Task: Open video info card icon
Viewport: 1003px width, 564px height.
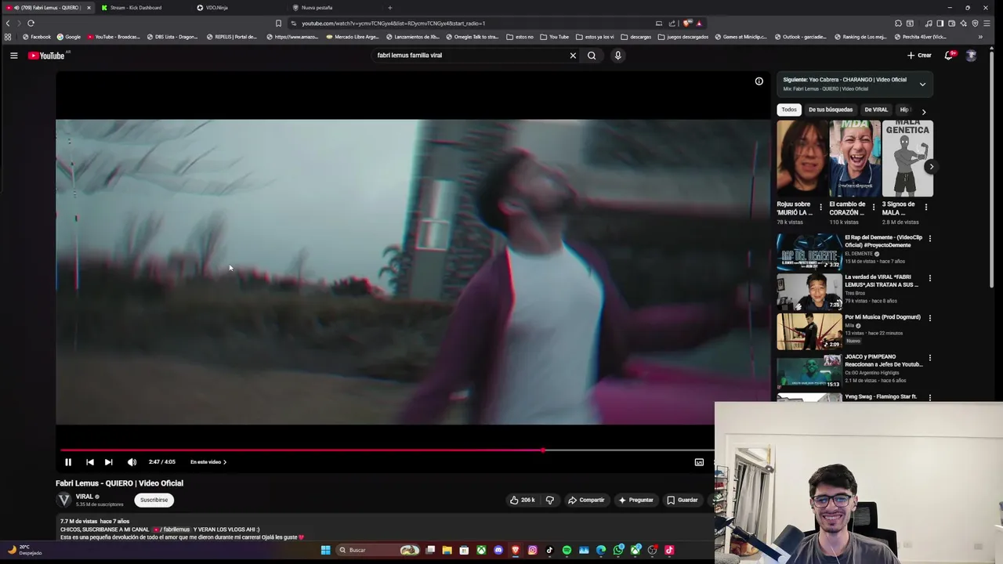Action: [759, 81]
